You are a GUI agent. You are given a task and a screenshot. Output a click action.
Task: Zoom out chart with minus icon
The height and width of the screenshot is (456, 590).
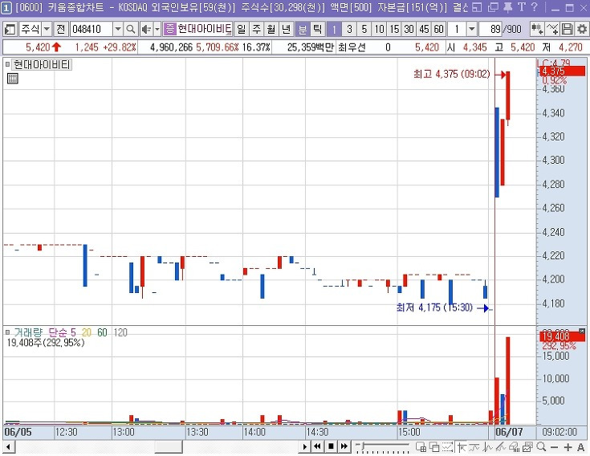pos(554,447)
